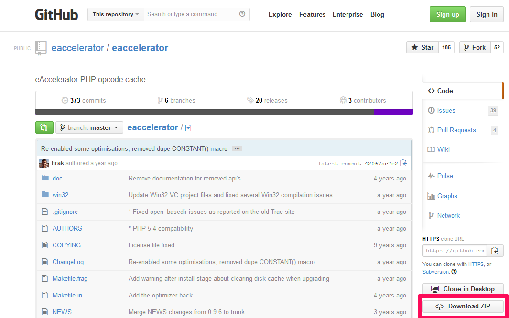Click the Subversion help question icon

coord(454,272)
